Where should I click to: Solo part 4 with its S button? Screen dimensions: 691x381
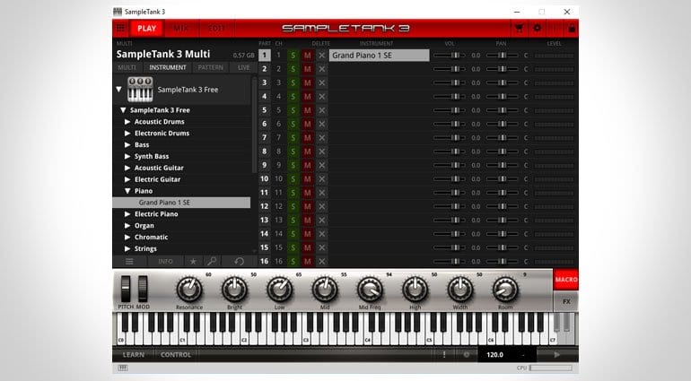coord(293,97)
